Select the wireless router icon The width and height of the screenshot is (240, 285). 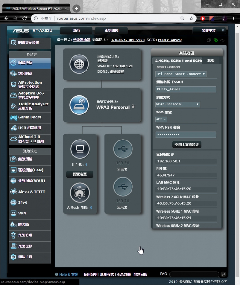[x=79, y=105]
